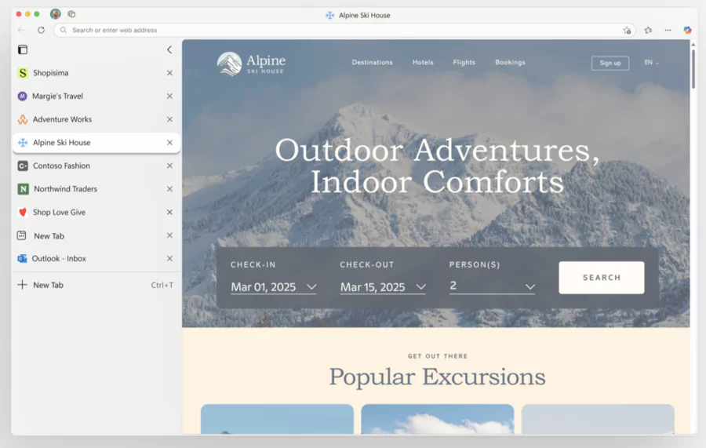Click the Alpine Ski House logo
The height and width of the screenshot is (448, 706).
click(x=251, y=64)
